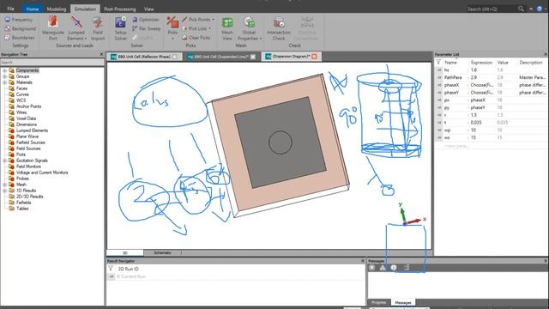
Task: Select the Anchor Points tree item
Action: click(28, 106)
